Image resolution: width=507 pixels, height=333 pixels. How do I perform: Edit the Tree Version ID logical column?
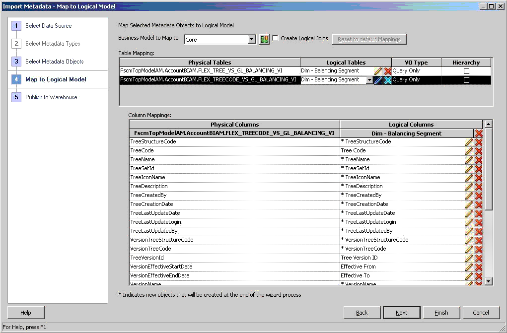[469, 259]
